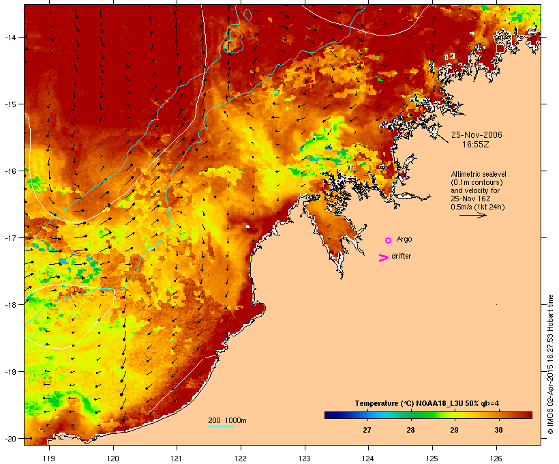The height and width of the screenshot is (464, 559).
Task: Click the '(0.1m contours)' text
Action: point(477,182)
